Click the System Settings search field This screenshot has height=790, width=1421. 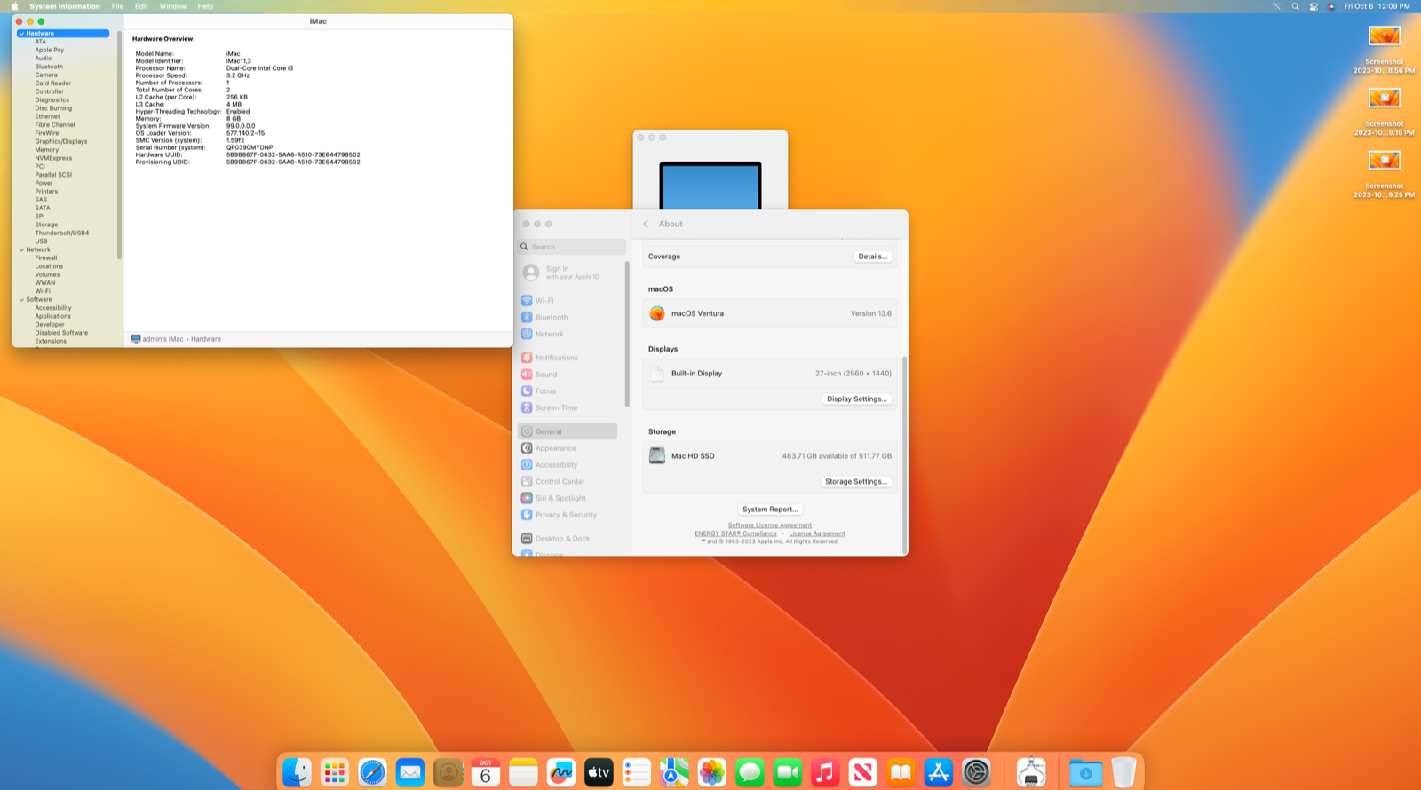[x=572, y=247]
